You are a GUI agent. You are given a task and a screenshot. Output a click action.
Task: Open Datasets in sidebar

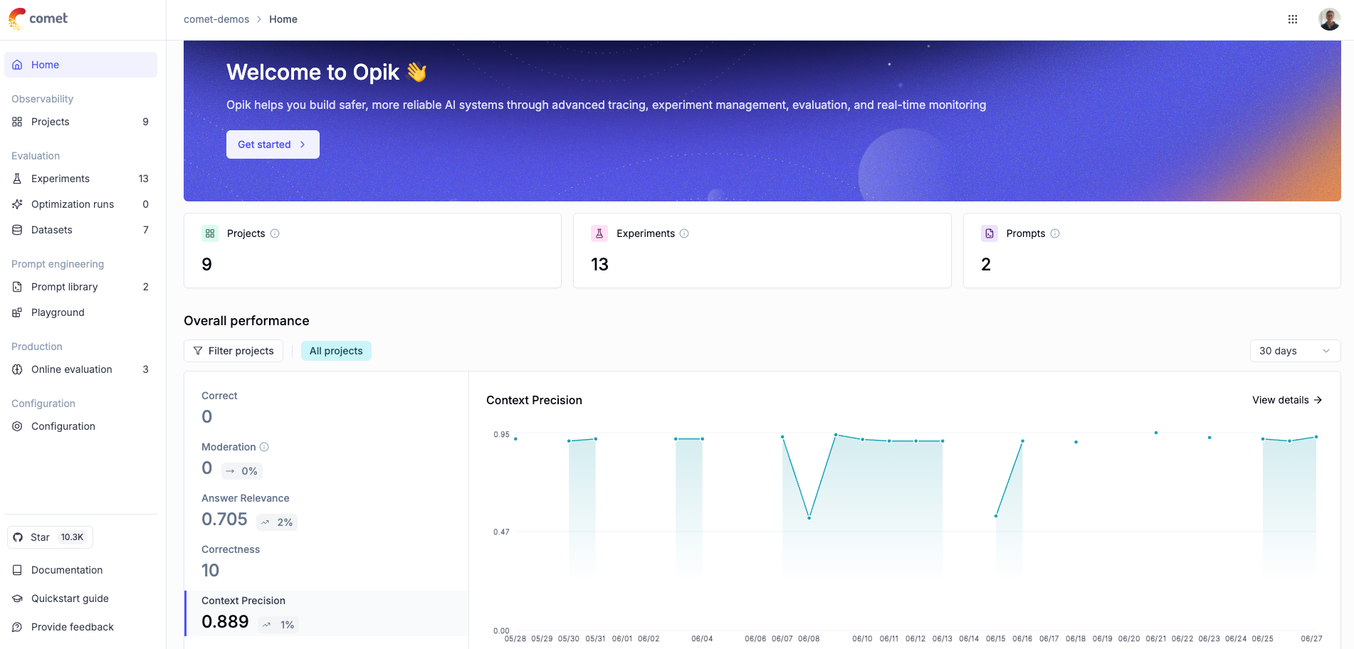(x=80, y=230)
